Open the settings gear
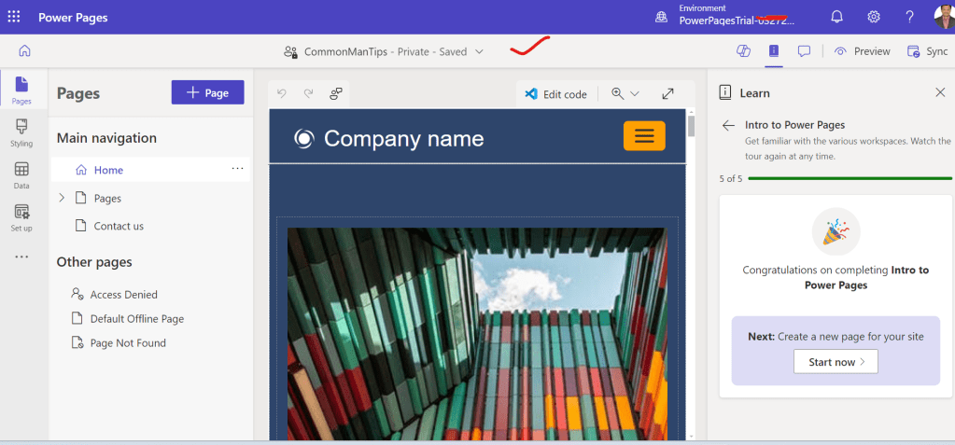955x445 pixels. (874, 17)
